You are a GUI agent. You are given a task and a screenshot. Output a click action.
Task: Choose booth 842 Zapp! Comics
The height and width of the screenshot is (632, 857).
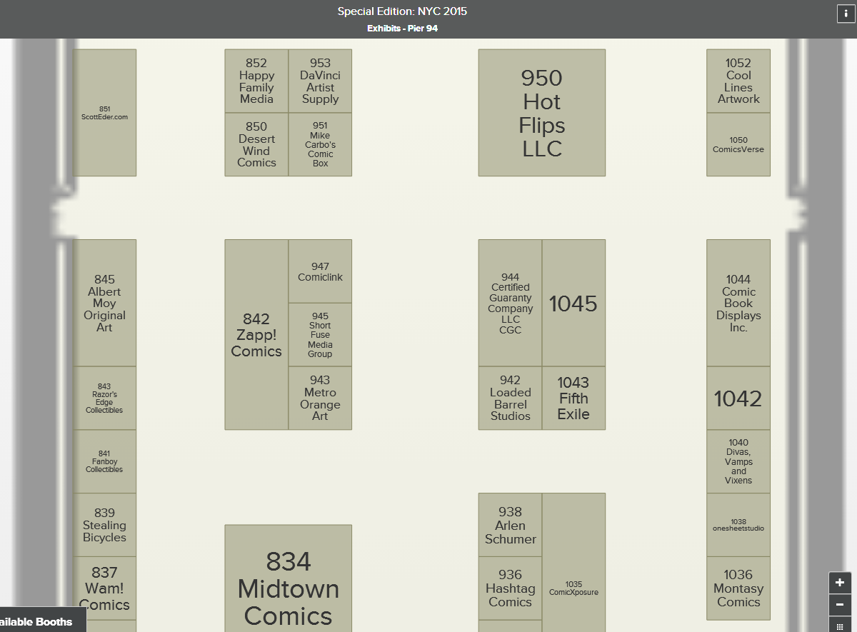click(256, 334)
